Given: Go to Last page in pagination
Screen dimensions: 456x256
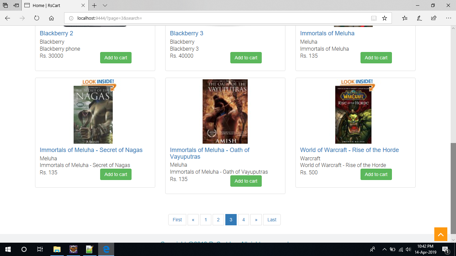Looking at the screenshot, I should [x=272, y=220].
